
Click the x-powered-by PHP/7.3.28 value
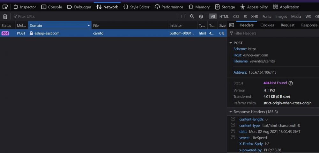coord(273,150)
